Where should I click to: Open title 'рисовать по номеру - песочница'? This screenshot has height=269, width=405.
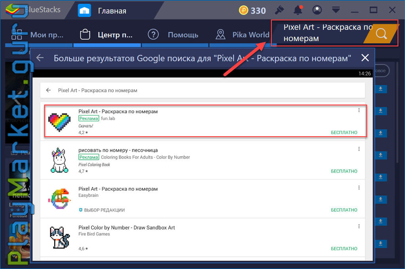[118, 150]
